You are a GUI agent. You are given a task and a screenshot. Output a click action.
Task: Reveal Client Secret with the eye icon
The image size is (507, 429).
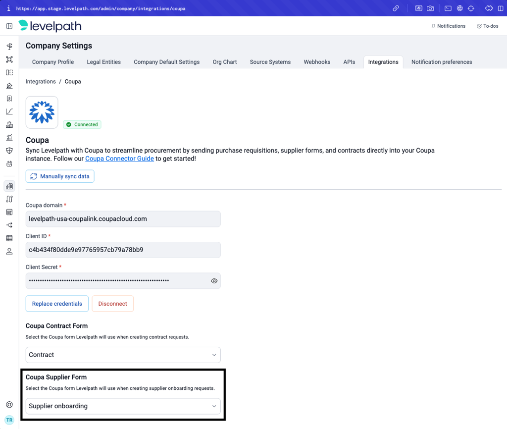214,281
